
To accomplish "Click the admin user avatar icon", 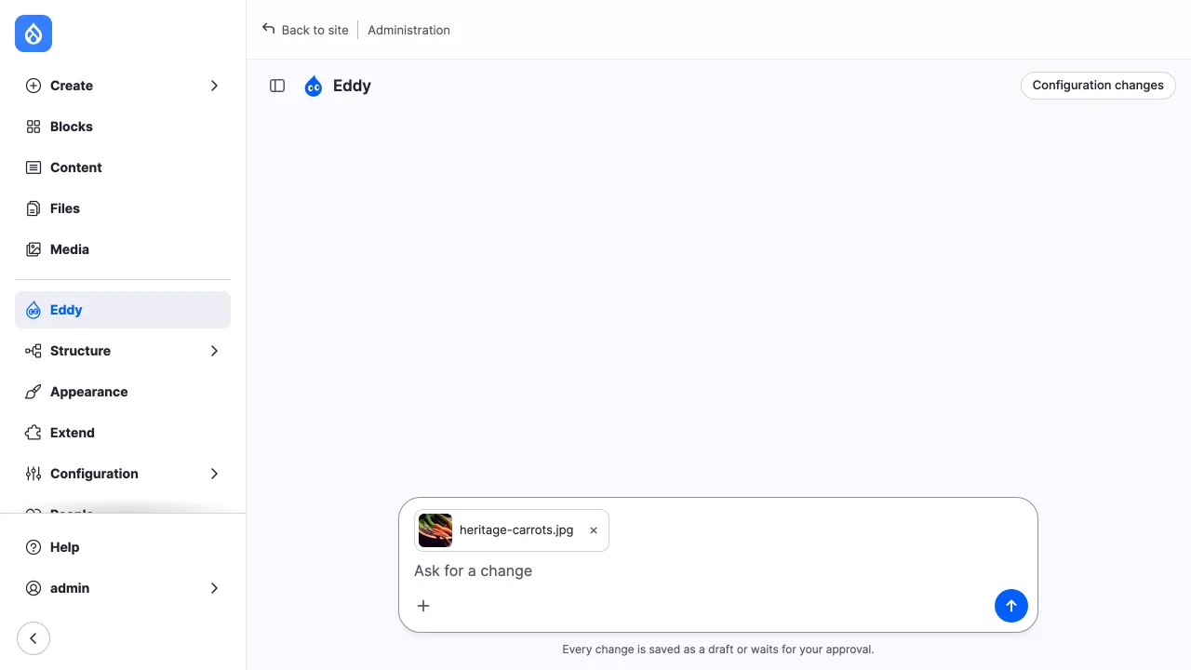I will [x=33, y=588].
